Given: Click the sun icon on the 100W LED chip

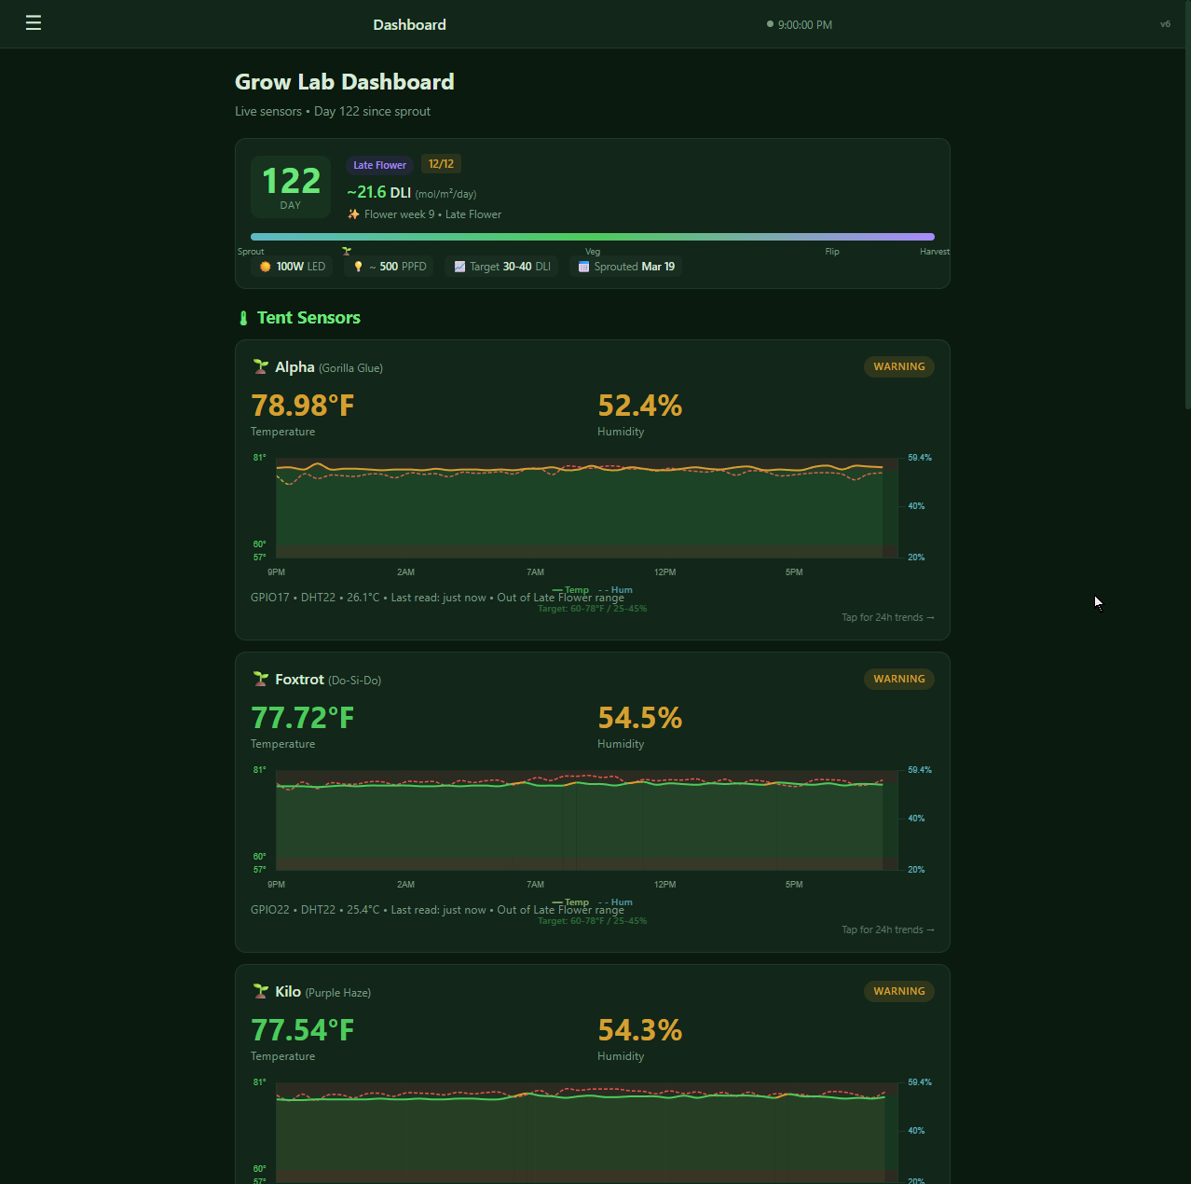Looking at the screenshot, I should point(265,267).
